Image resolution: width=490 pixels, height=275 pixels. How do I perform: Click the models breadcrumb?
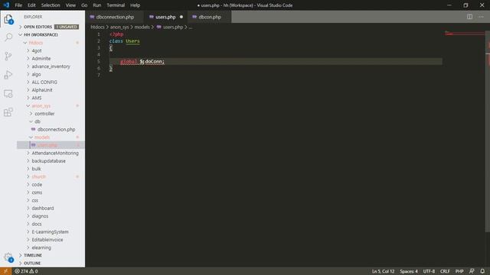(x=142, y=27)
